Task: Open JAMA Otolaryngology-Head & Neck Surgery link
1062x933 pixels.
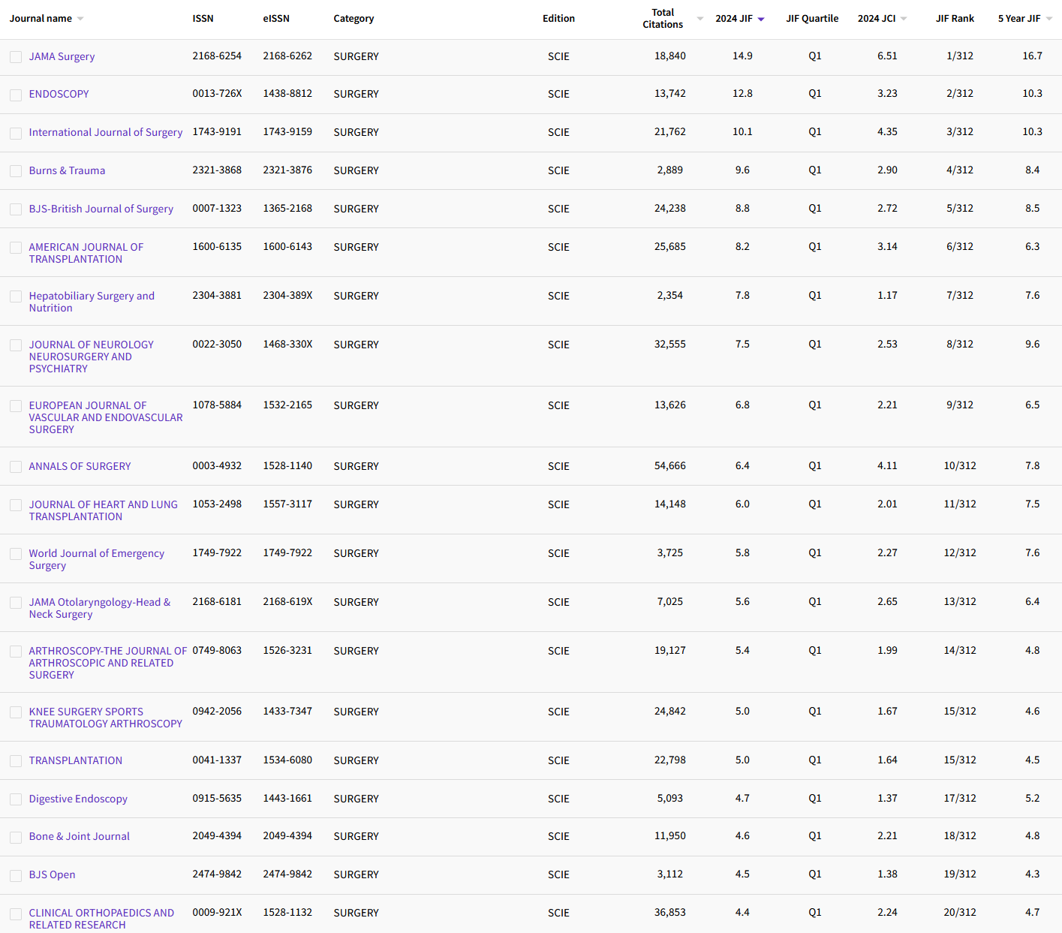Action: pos(100,608)
